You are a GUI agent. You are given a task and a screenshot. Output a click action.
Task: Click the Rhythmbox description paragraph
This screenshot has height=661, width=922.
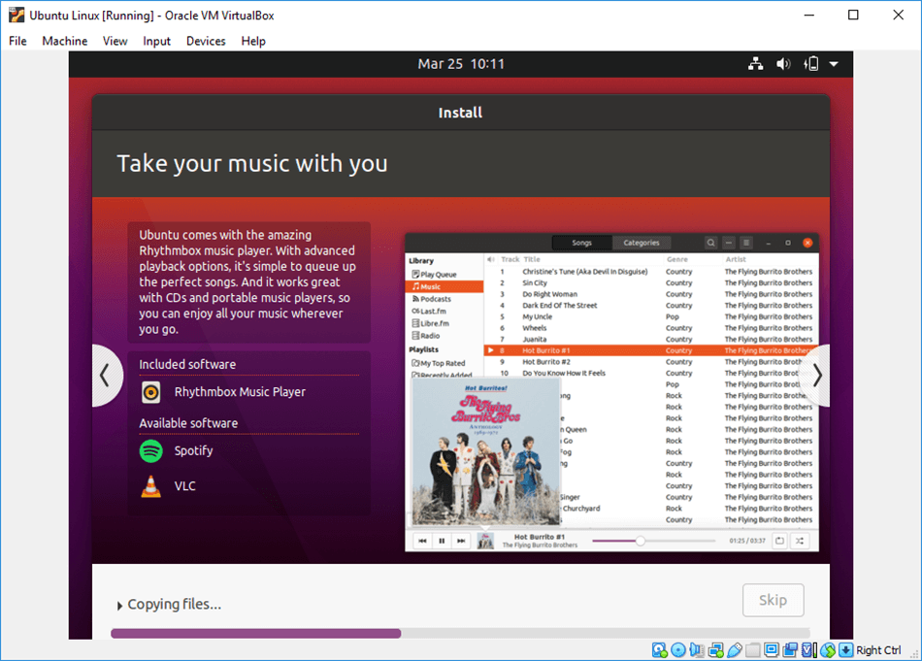(247, 281)
